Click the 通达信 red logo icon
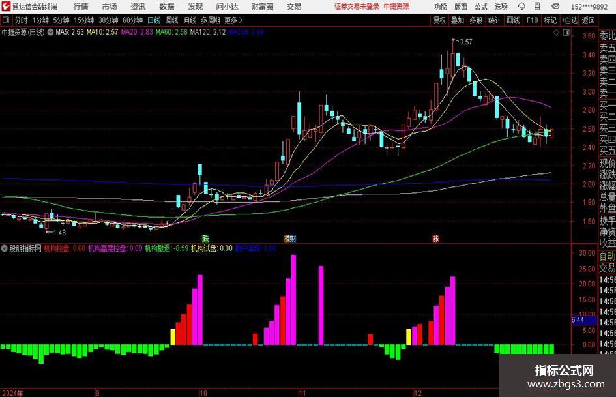Image resolution: width=616 pixels, height=397 pixels. click(6, 7)
